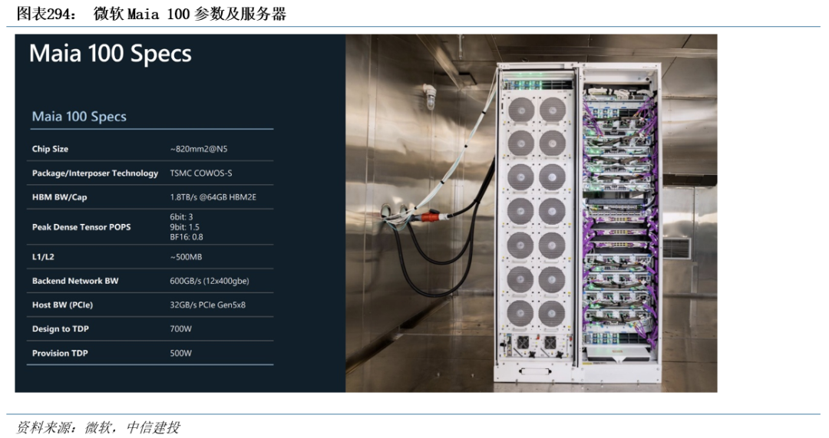Select the "Chip Size" row label
The image size is (829, 438).
tap(50, 149)
